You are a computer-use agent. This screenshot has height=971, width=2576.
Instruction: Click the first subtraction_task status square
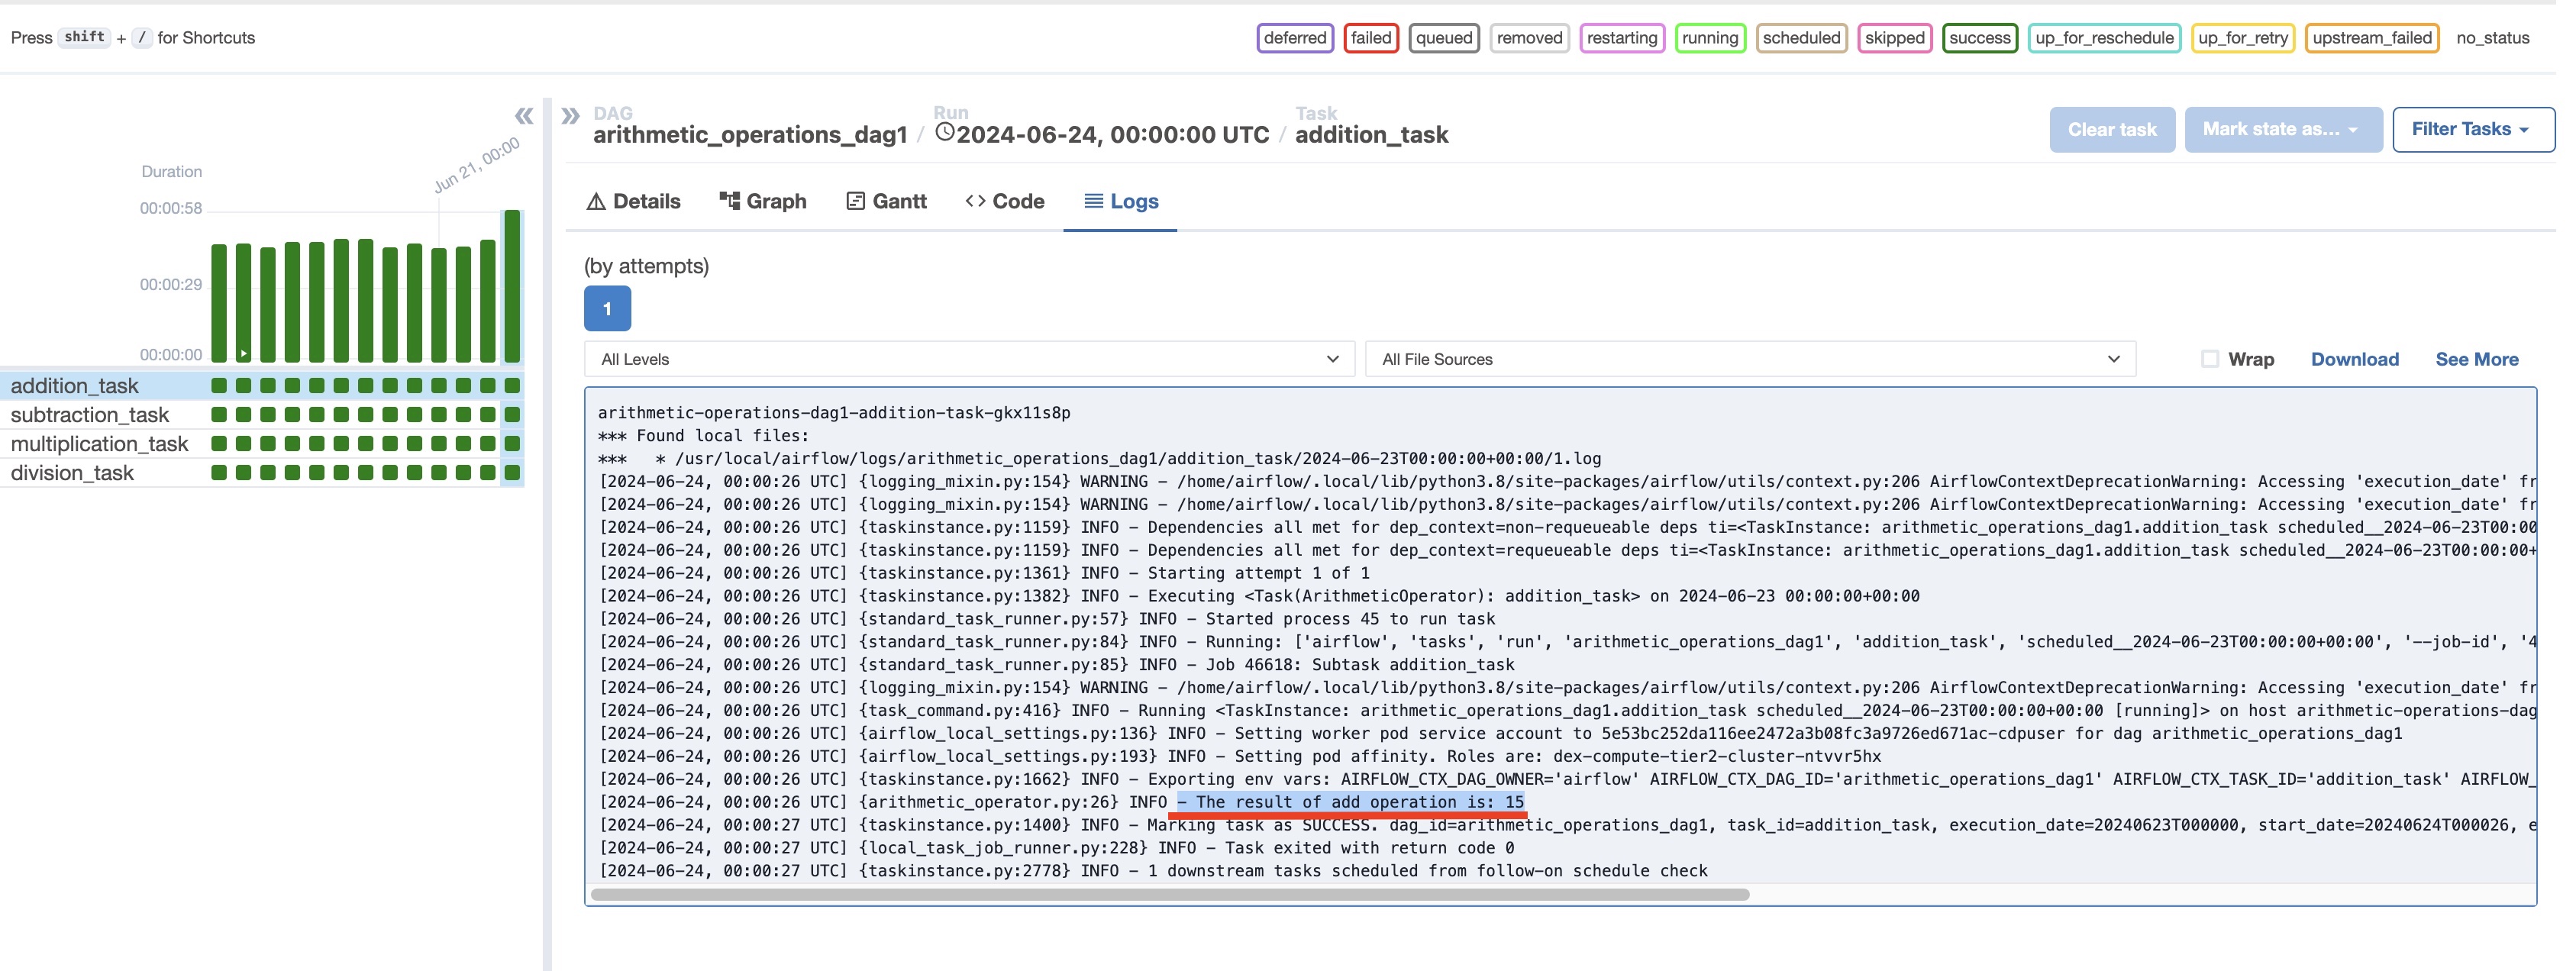pos(219,415)
